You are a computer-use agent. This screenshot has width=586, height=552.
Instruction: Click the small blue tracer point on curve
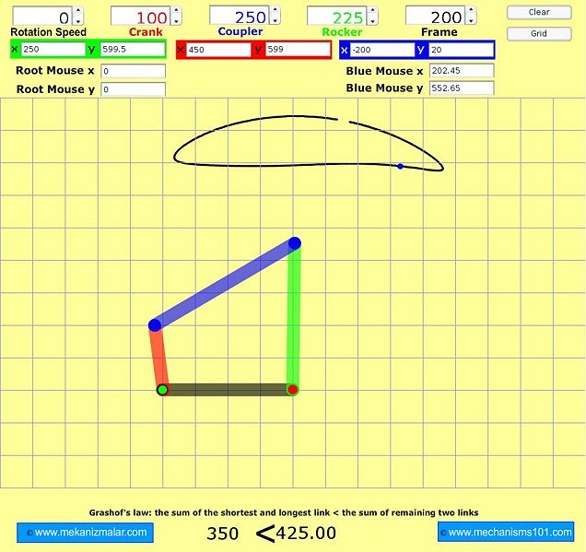[400, 166]
